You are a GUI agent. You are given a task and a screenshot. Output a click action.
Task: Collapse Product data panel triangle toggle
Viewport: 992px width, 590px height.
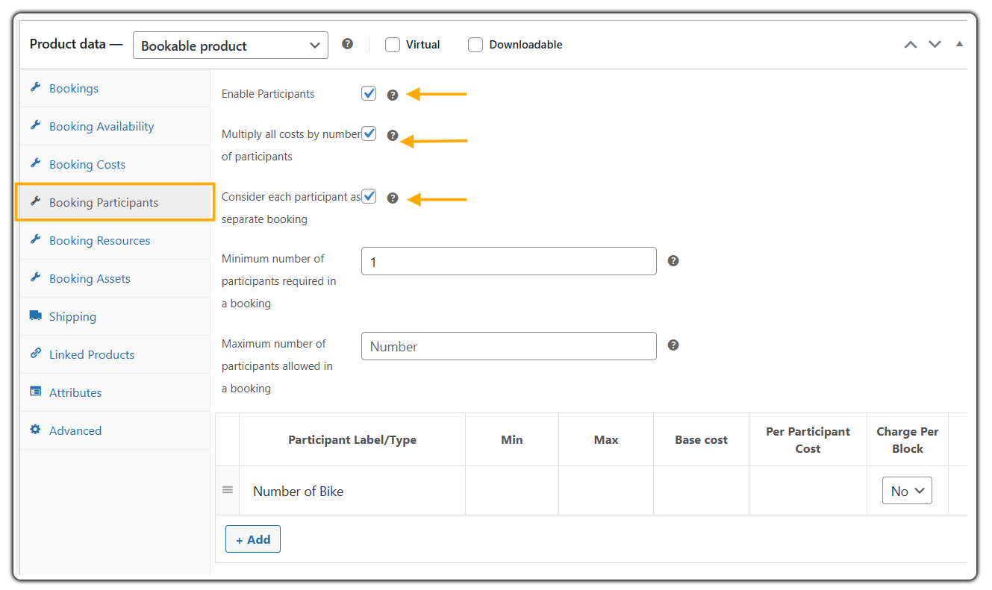tap(959, 44)
